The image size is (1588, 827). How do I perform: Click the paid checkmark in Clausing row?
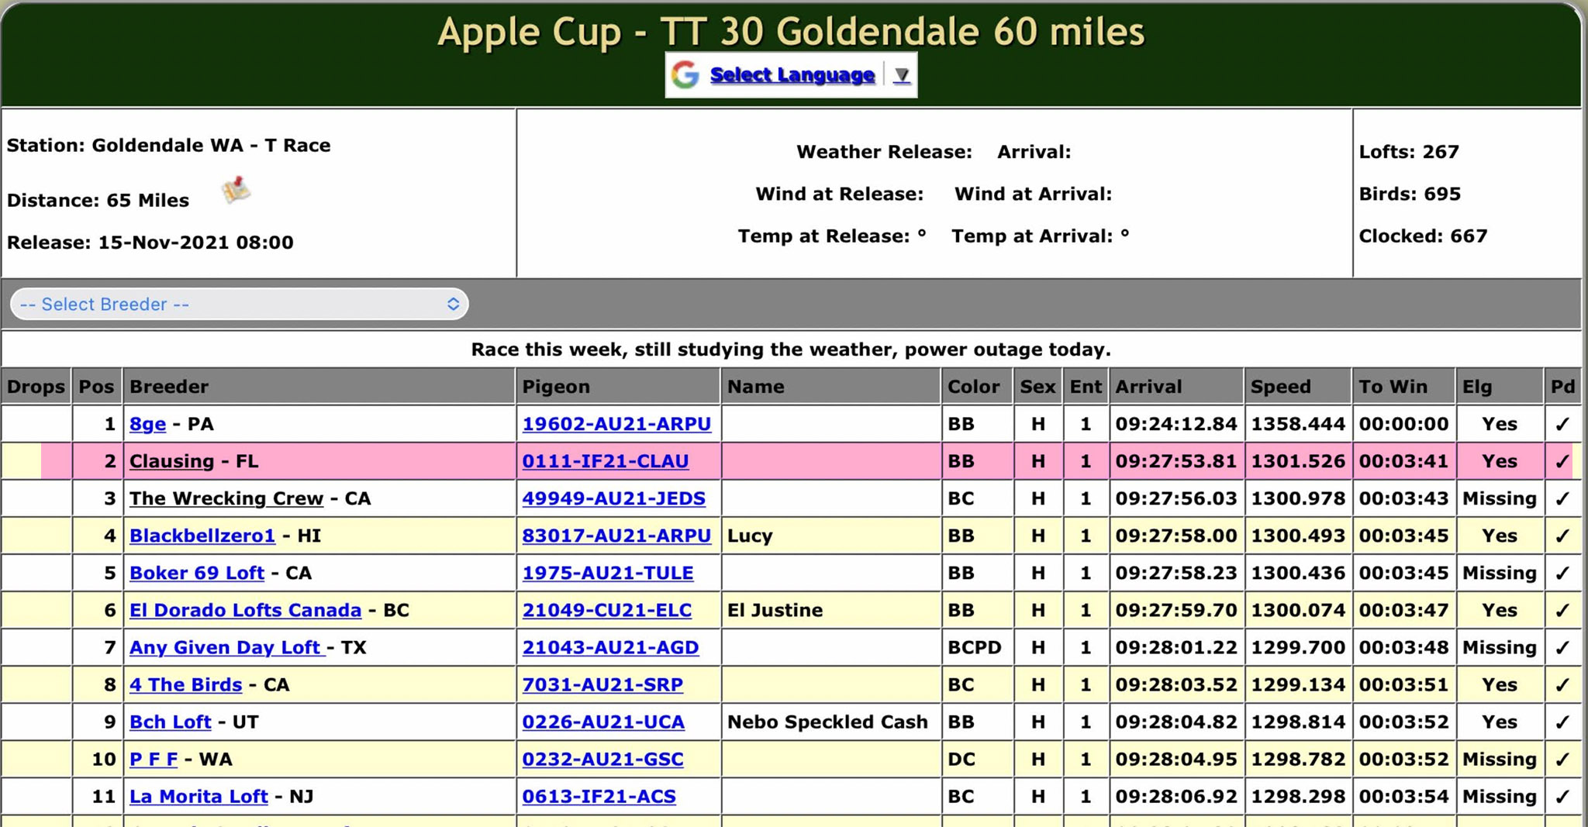click(1562, 462)
